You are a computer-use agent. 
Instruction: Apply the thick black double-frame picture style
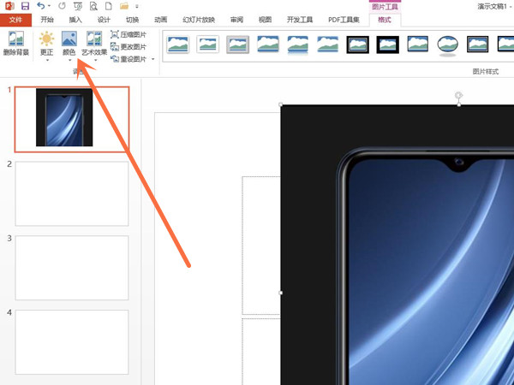[358, 44]
